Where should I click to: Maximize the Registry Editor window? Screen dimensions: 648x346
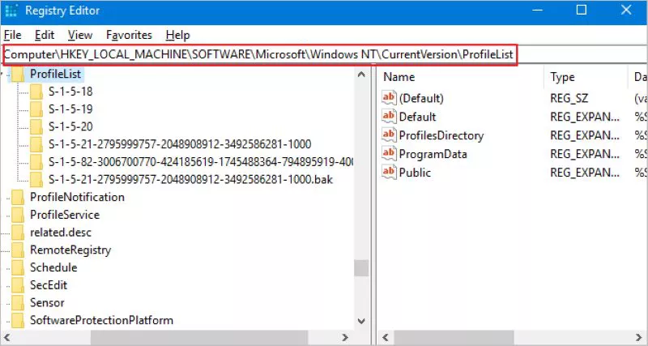pos(582,10)
